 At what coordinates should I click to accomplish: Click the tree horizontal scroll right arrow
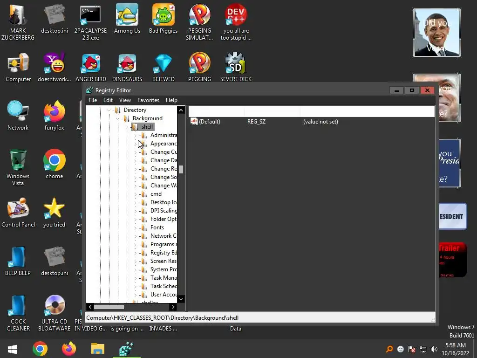[173, 307]
